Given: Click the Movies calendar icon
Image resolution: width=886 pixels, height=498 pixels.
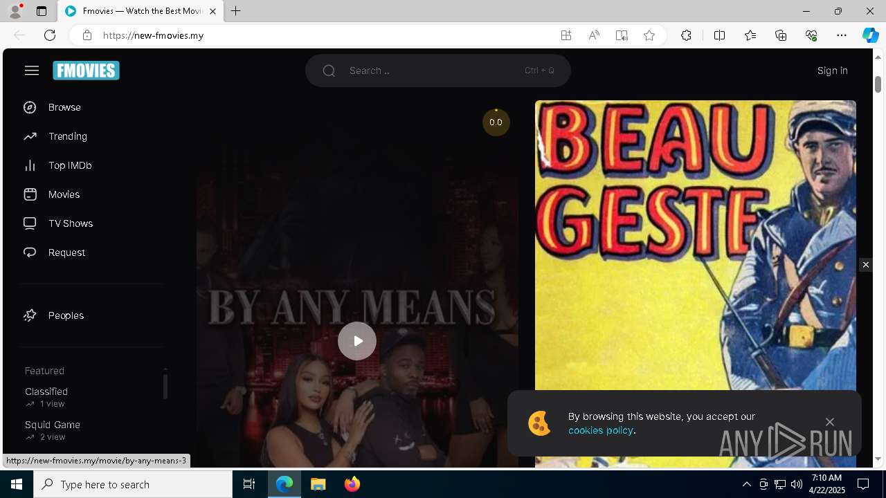Looking at the screenshot, I should 30,194.
